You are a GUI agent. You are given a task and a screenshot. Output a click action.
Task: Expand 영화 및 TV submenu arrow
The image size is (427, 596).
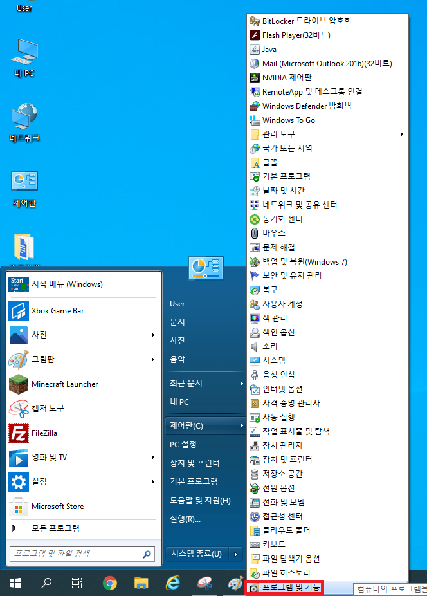pyautogui.click(x=152, y=457)
